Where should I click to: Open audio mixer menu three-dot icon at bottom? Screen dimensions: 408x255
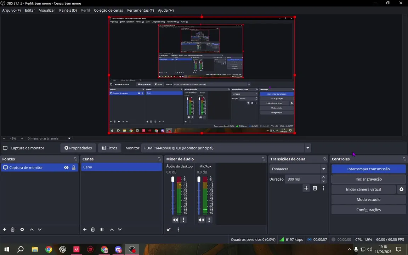pos(178,229)
